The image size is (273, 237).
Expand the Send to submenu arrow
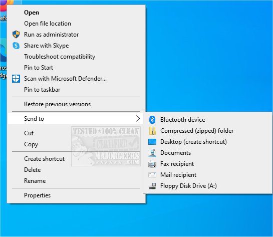coord(138,119)
